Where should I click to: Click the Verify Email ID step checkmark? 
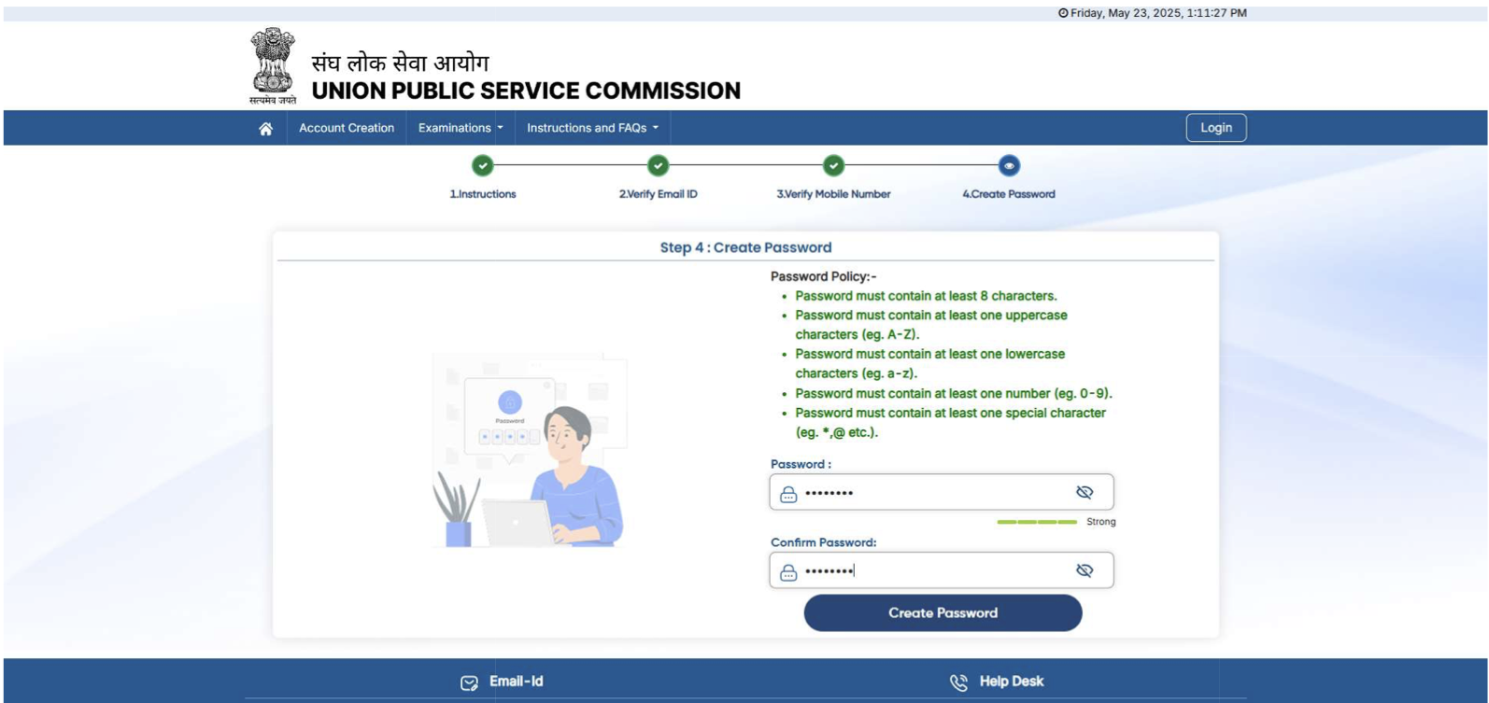[658, 165]
